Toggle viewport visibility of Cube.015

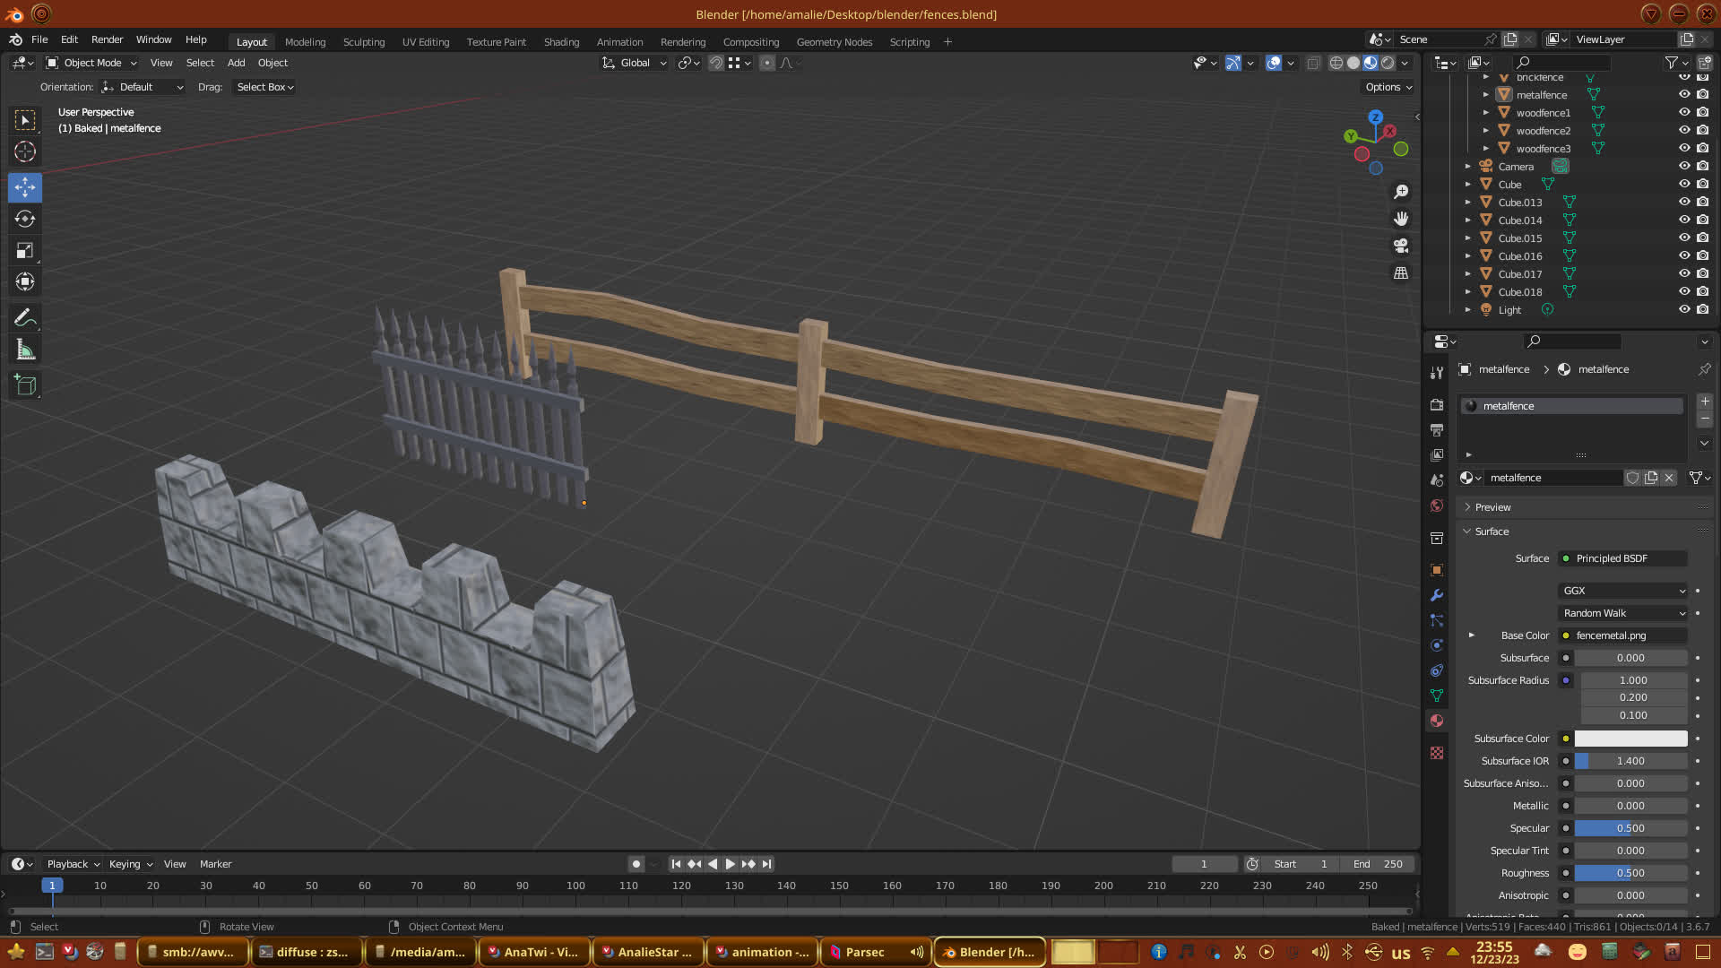1684,238
